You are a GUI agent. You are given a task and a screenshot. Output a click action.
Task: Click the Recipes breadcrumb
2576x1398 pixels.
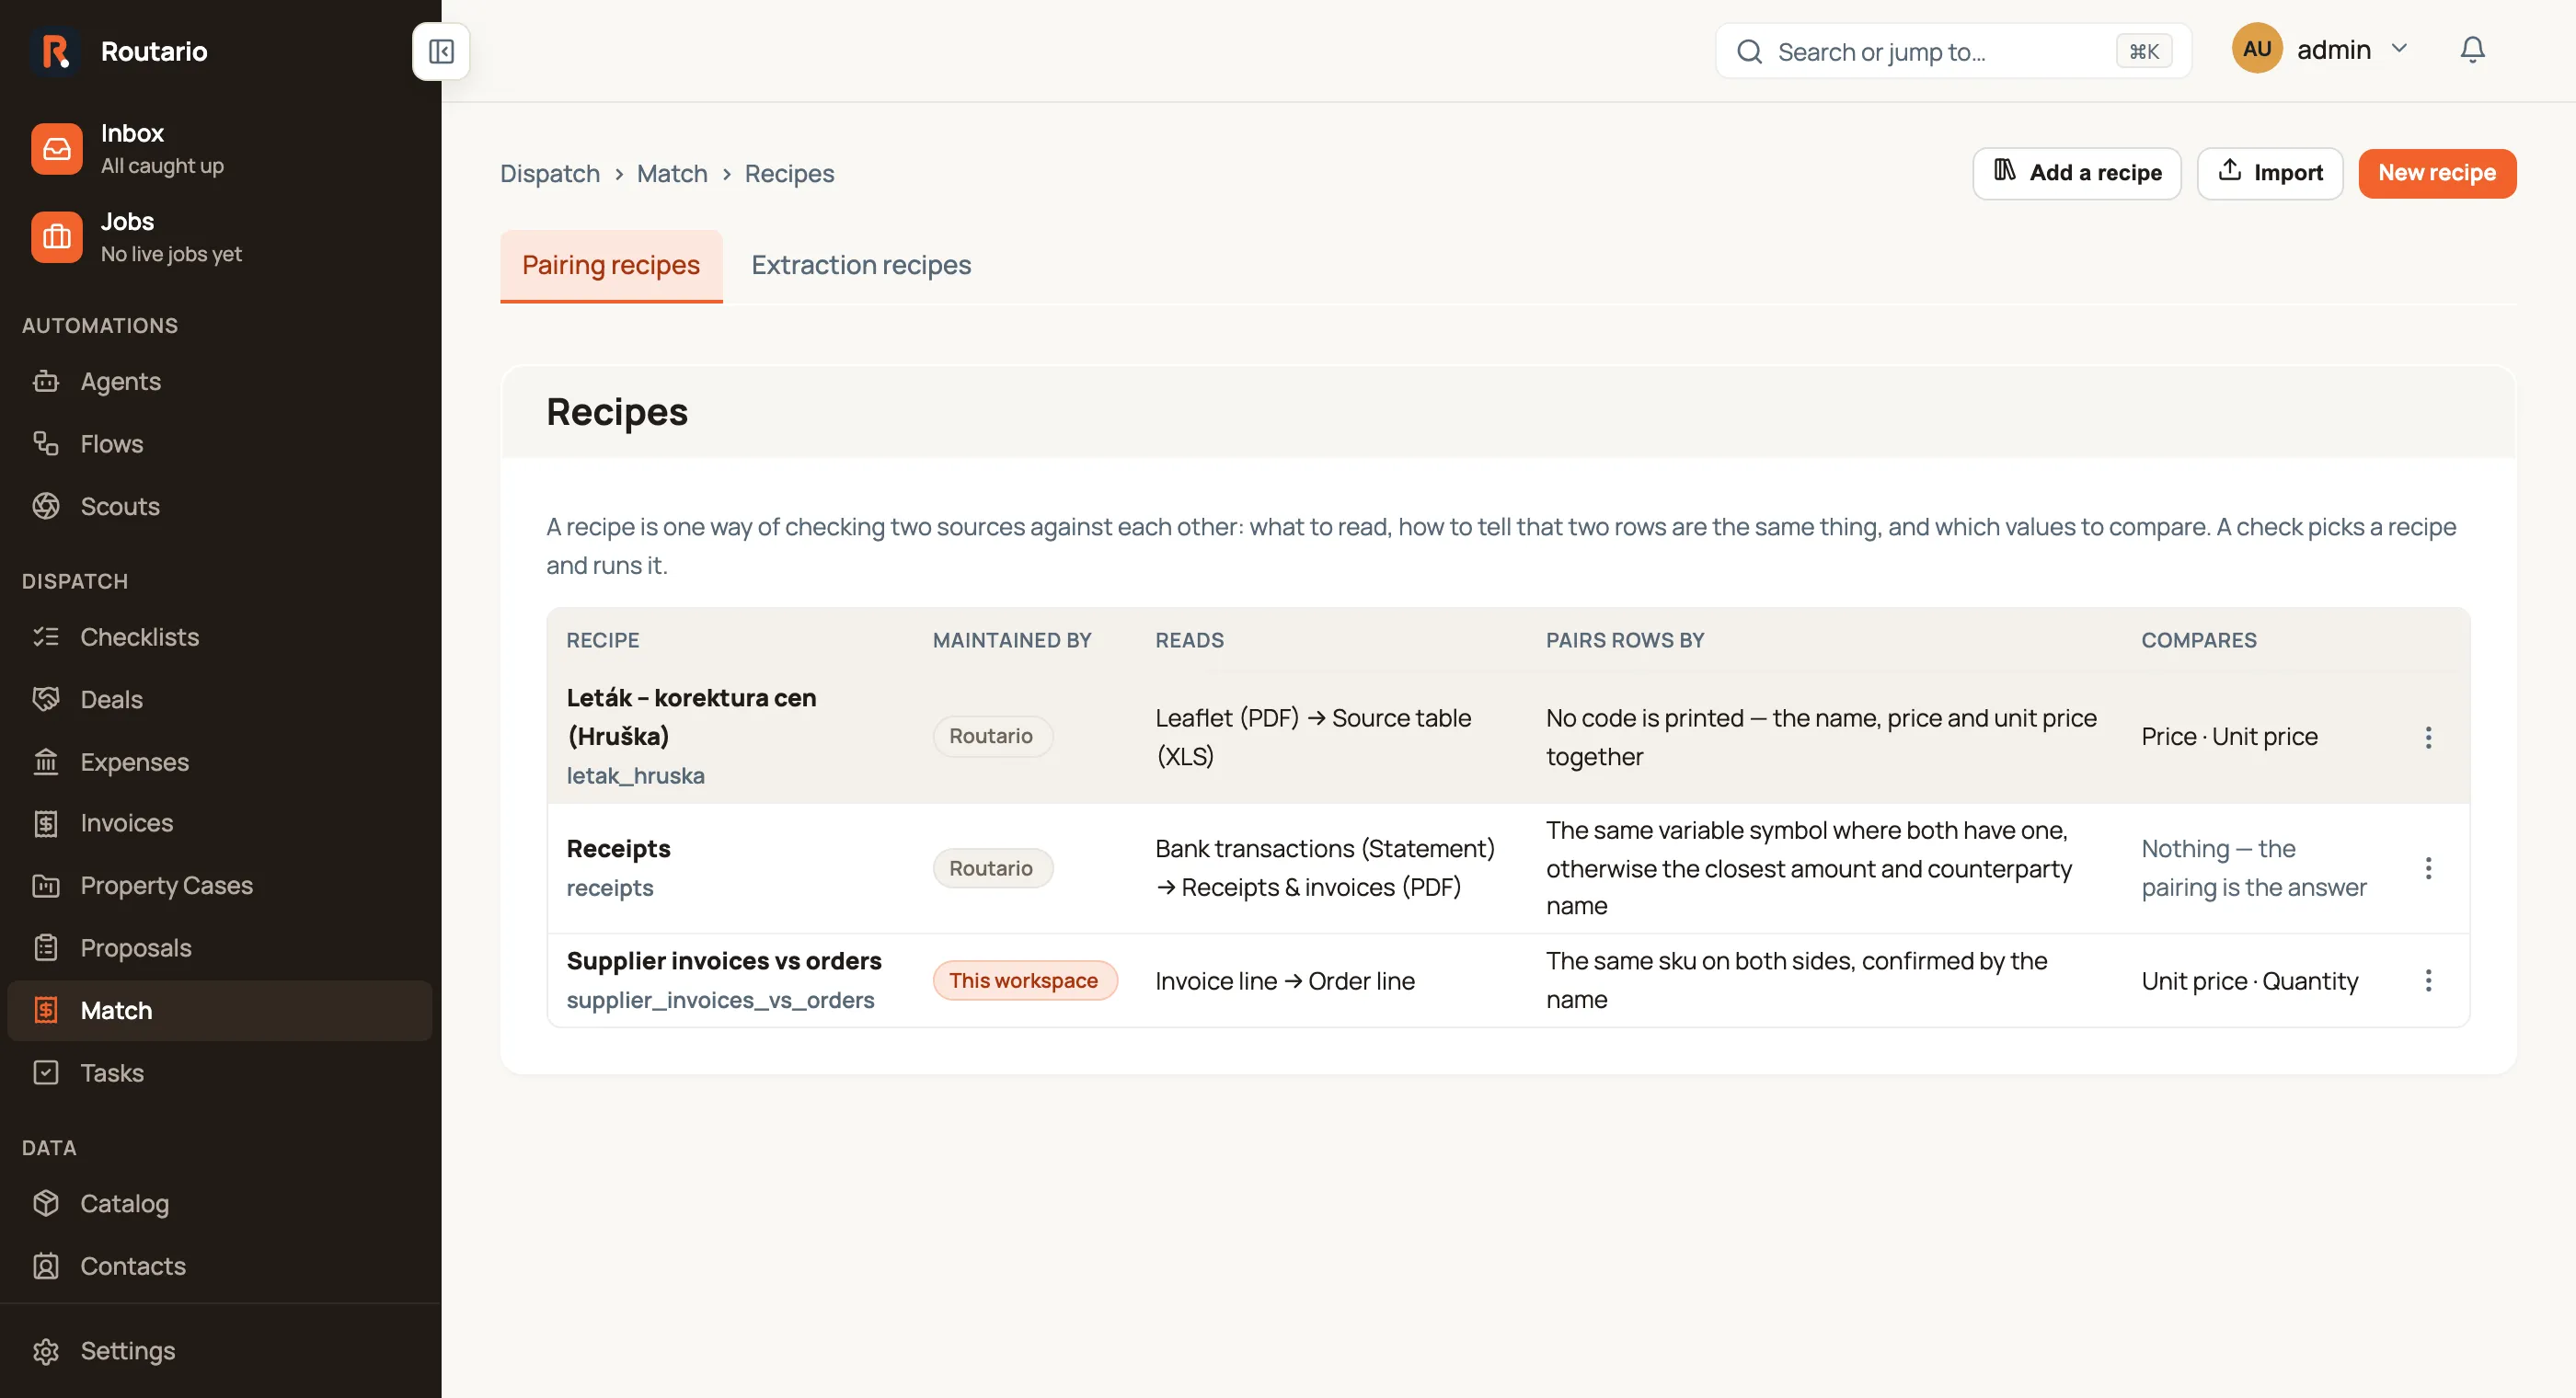[789, 174]
